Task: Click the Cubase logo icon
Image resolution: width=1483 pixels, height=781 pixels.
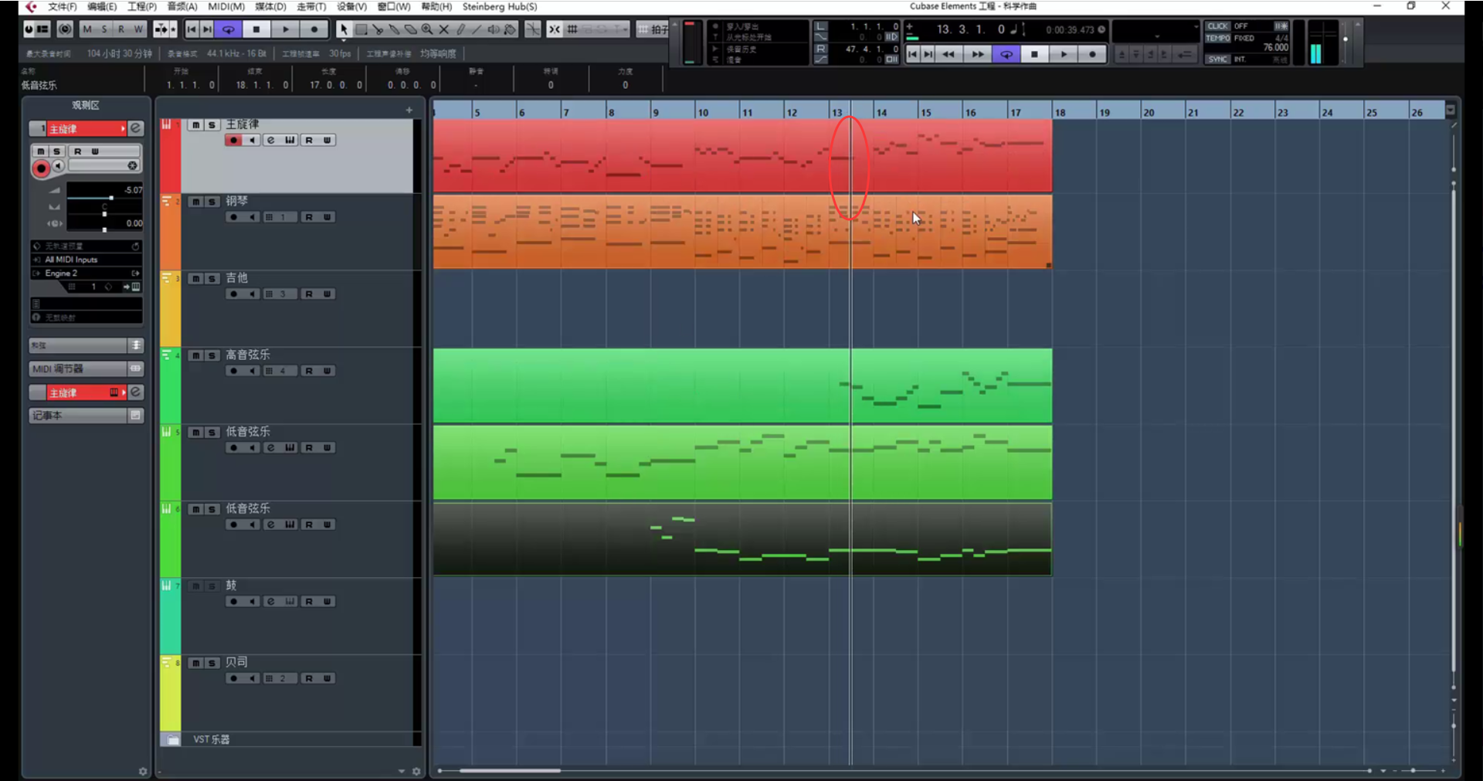Action: point(31,7)
